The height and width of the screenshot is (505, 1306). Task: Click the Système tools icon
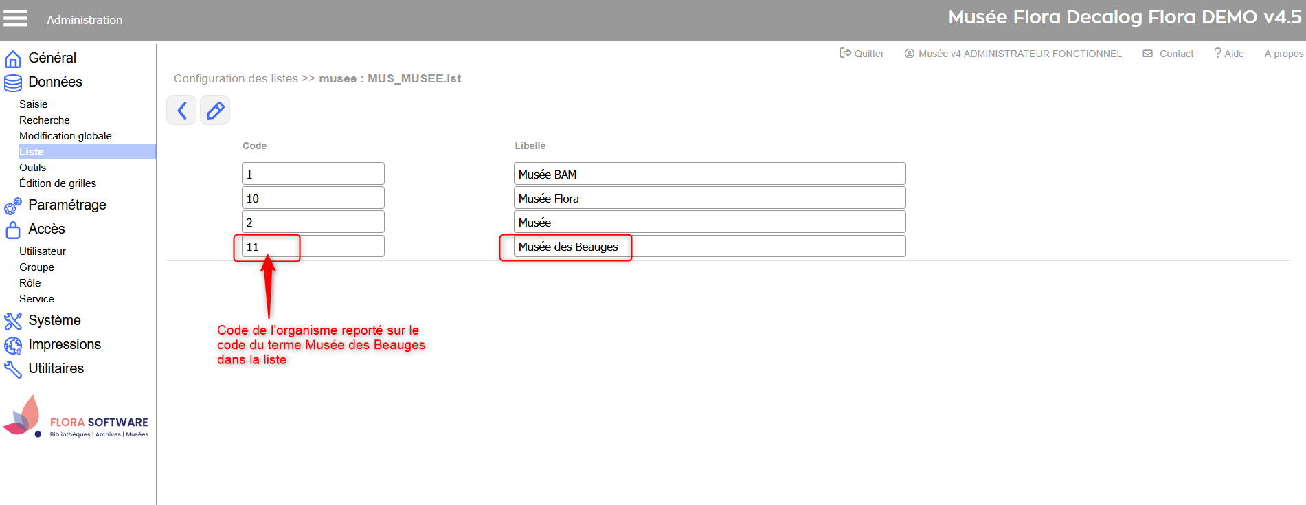coord(12,321)
